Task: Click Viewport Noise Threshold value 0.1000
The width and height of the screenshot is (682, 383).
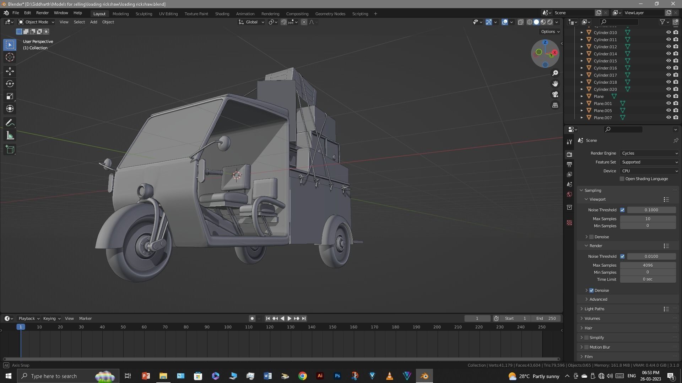Action: (651, 210)
